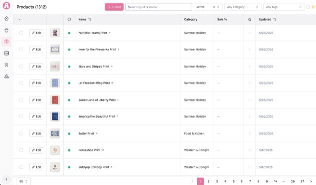Viewport: 316px width, 185px height.
Task: Go to page 27
Action: point(302,181)
